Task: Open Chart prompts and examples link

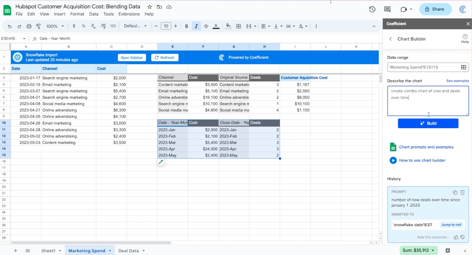Action: (426, 147)
